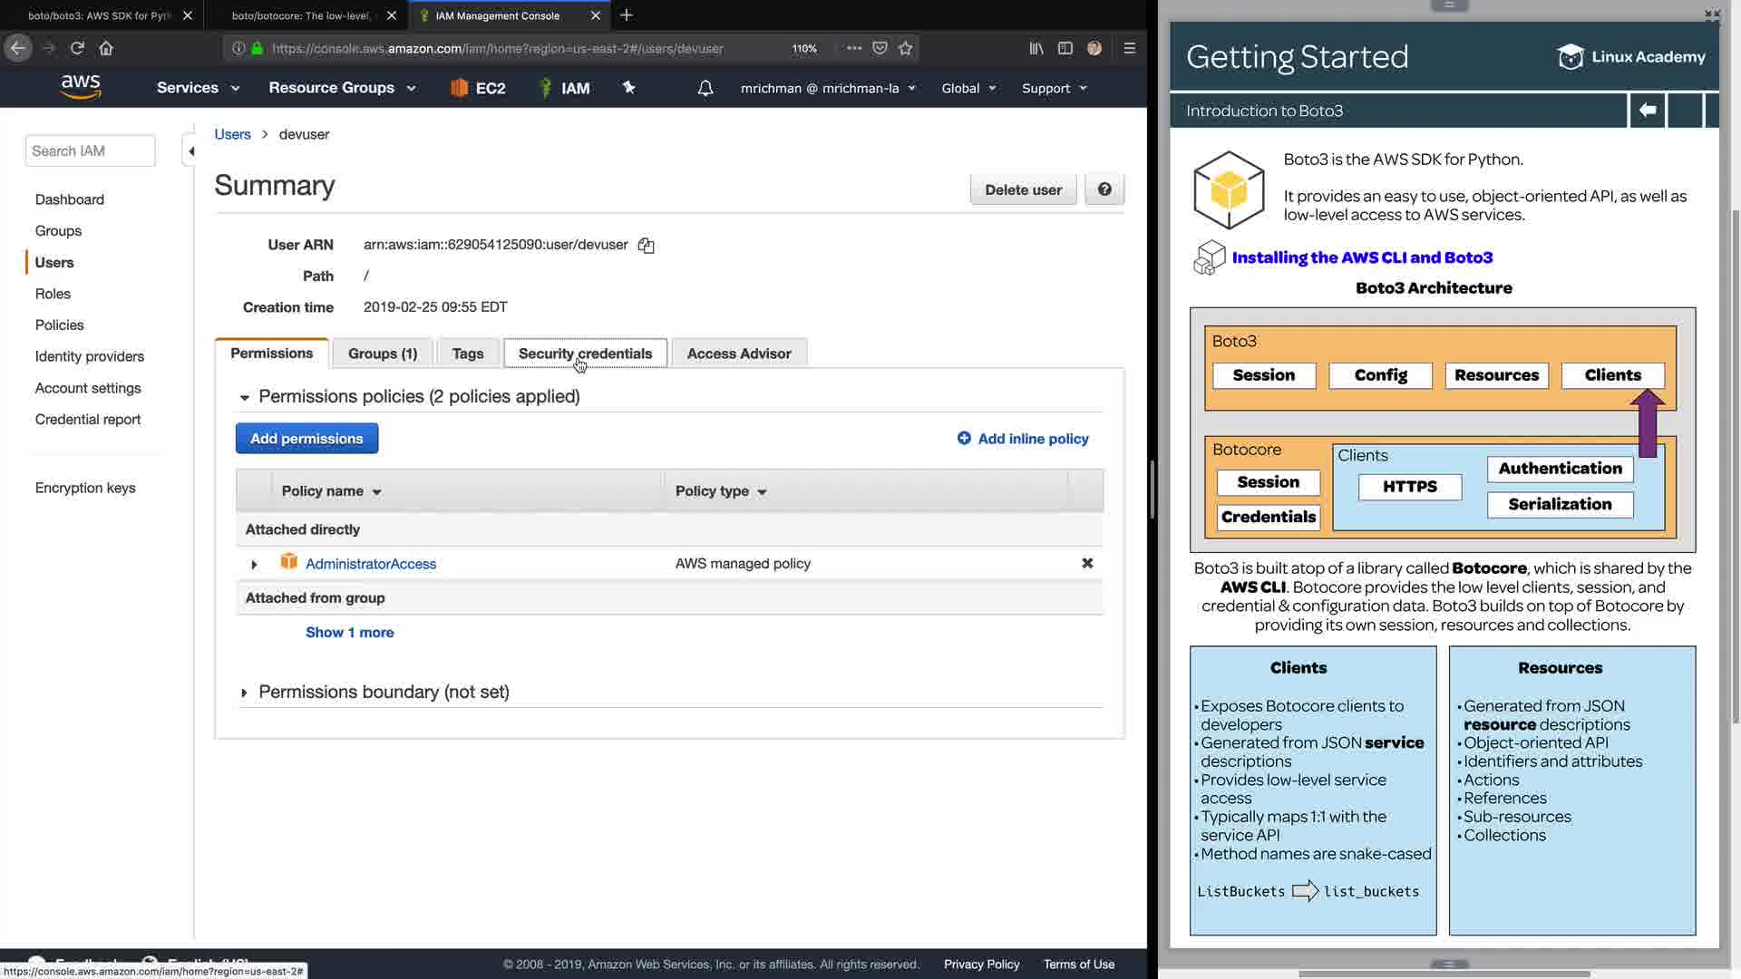Remove AdministratorAccess policy with X icon
The image size is (1741, 979).
(1087, 563)
